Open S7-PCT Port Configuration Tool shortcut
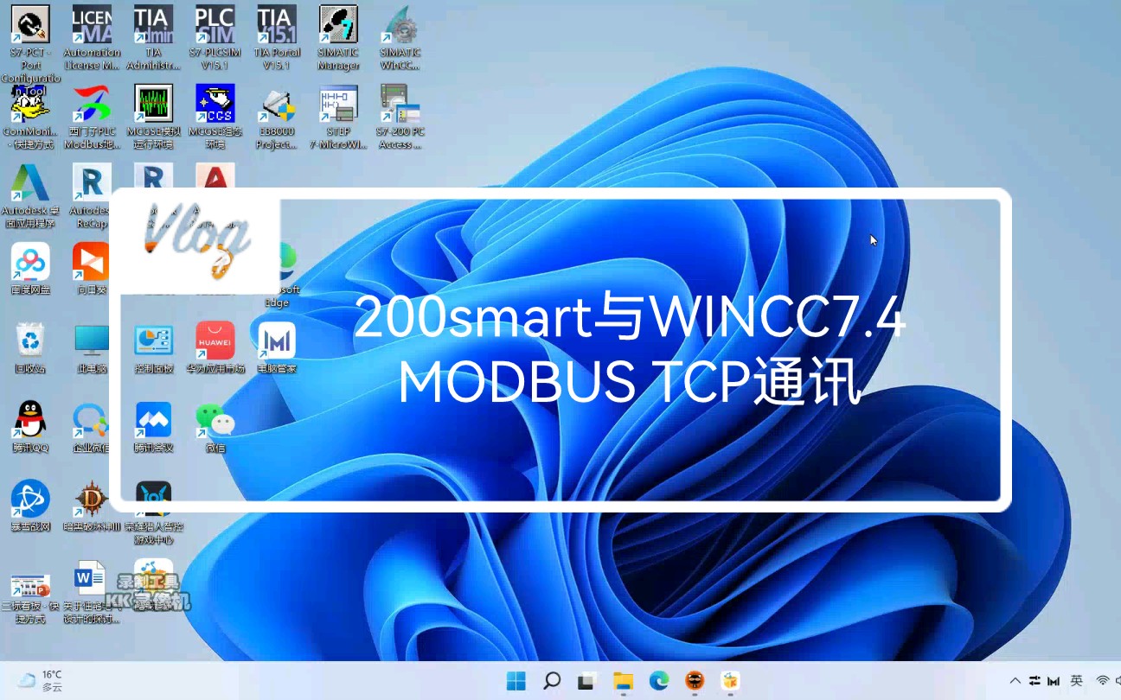 [x=30, y=25]
